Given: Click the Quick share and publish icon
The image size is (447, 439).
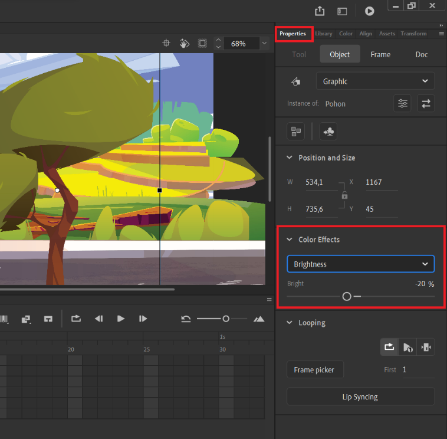Looking at the screenshot, I should coord(320,11).
